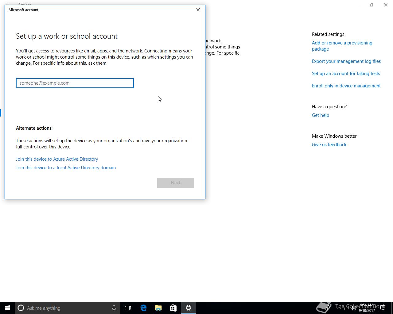Restore down the Settings window
The image size is (393, 314).
click(372, 5)
